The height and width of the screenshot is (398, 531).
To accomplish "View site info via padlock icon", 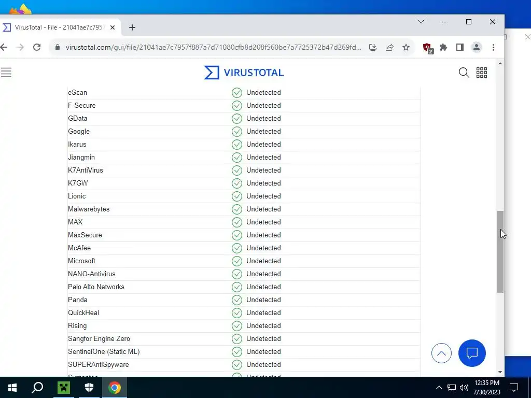I will point(58,47).
